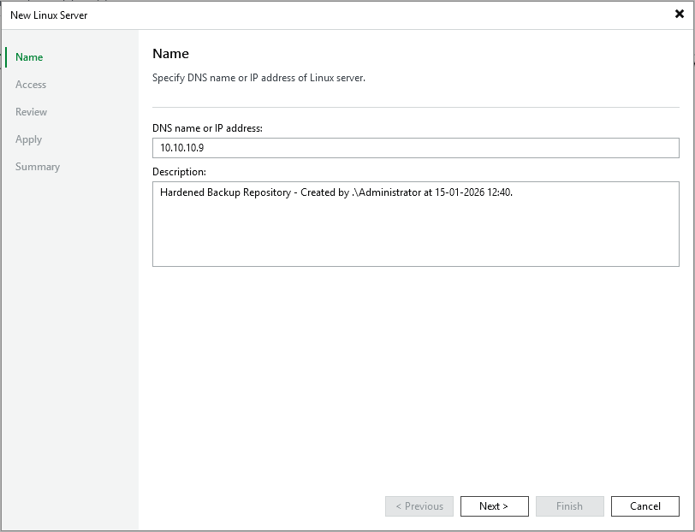Viewport: 695px width, 532px height.
Task: Switch to the Apply wizard step
Action: point(29,139)
